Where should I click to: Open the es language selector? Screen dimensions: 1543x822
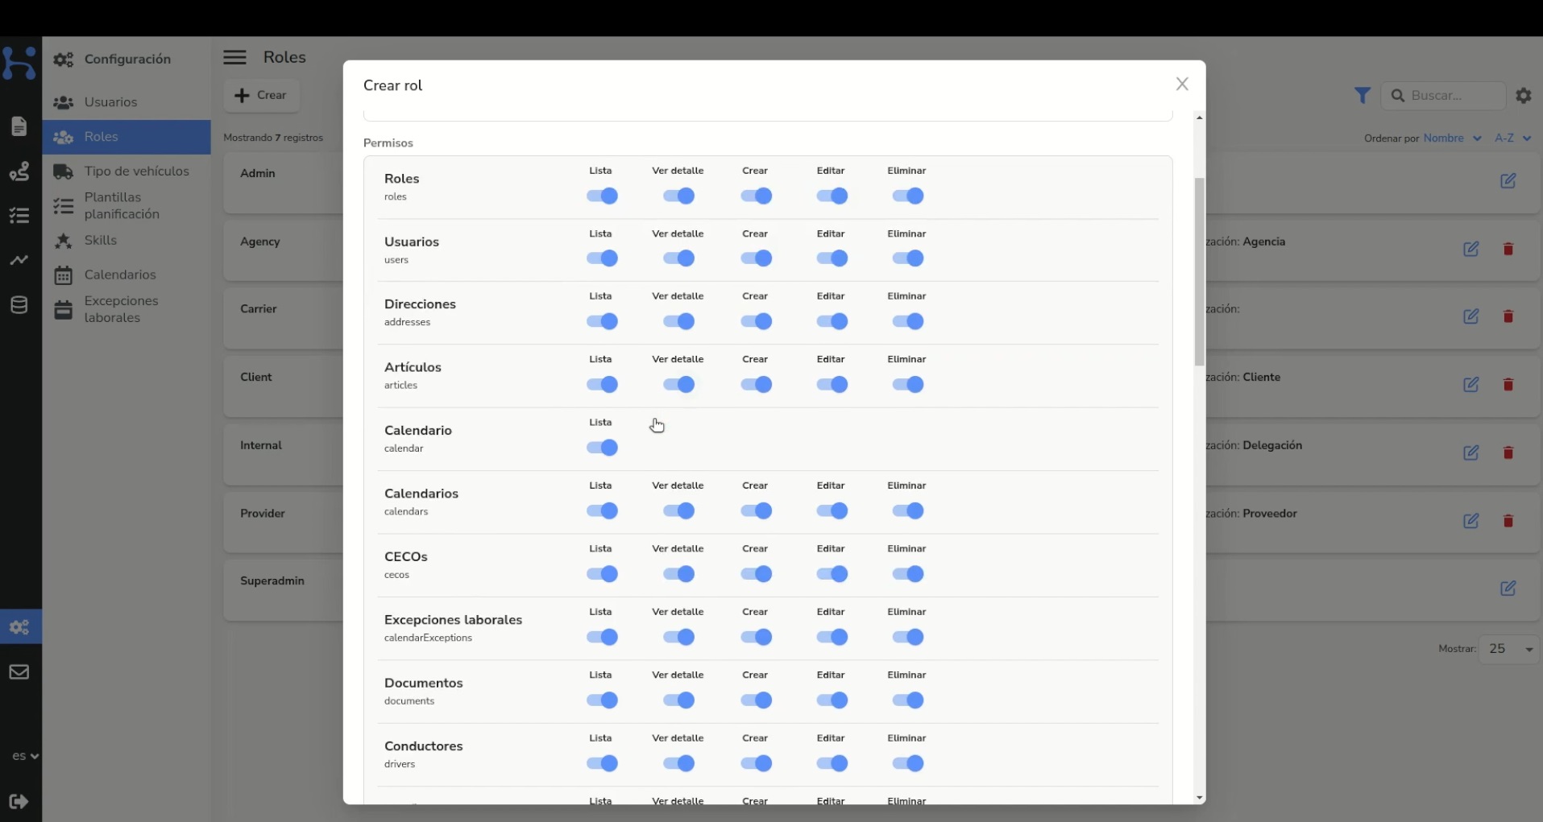tap(24, 756)
